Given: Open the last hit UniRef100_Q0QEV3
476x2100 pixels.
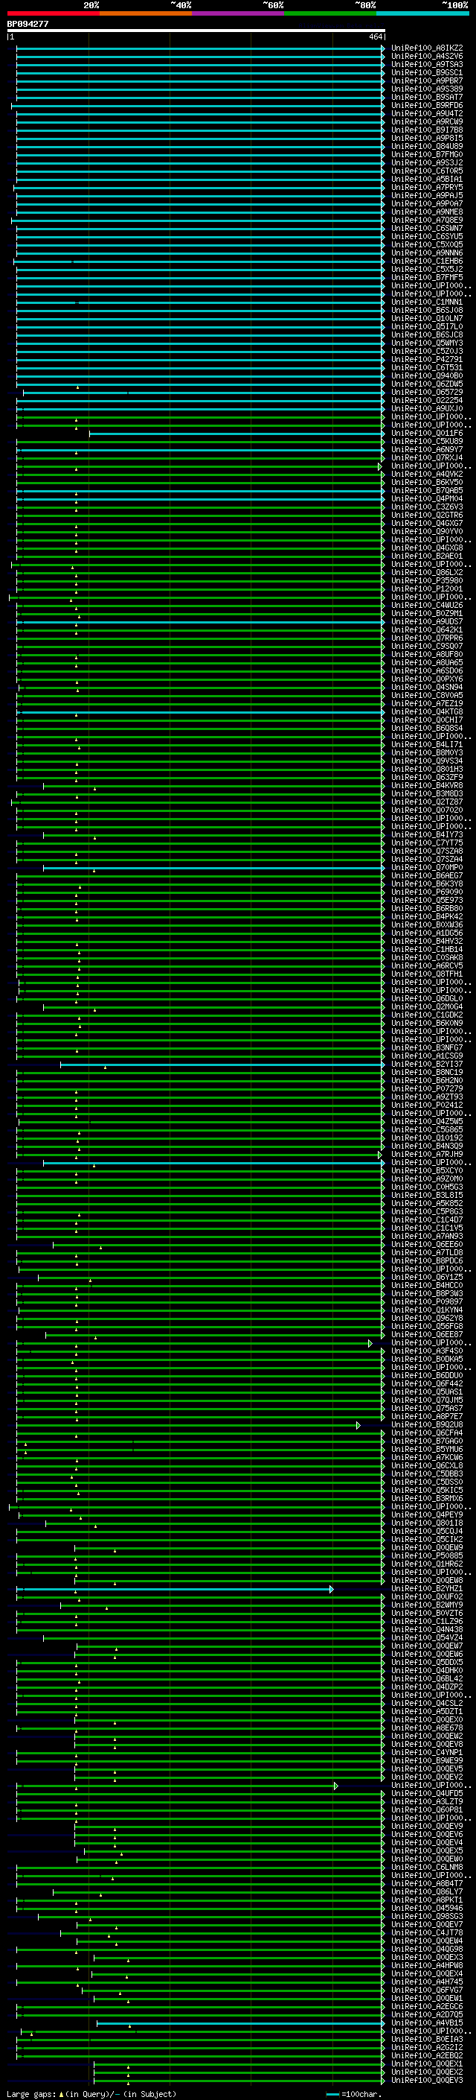Looking at the screenshot, I should (426, 2080).
